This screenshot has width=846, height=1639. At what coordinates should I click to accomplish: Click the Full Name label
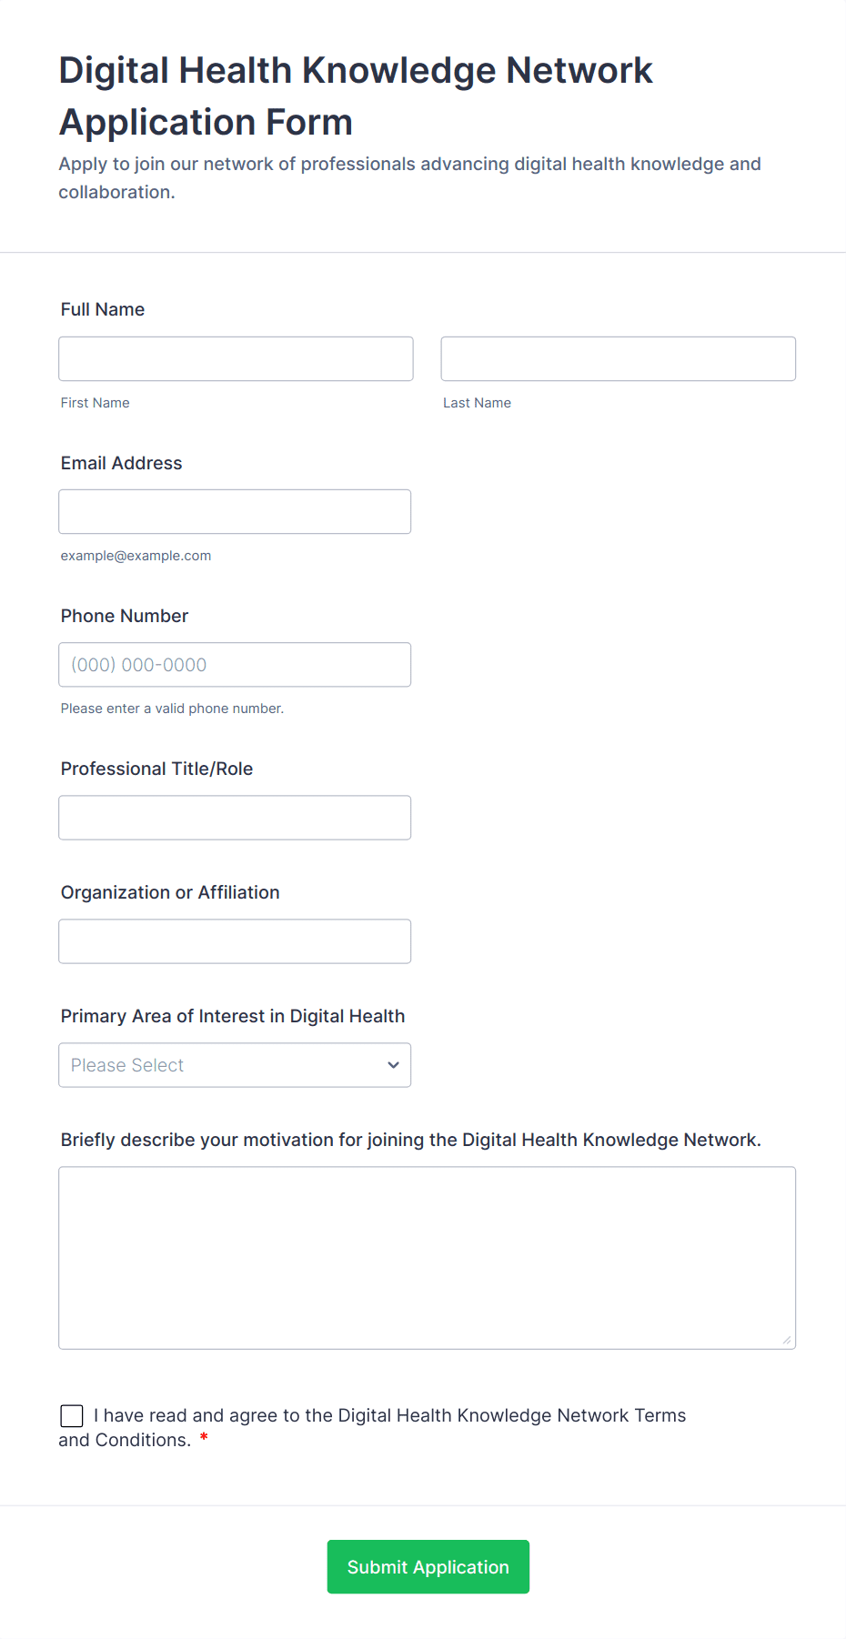(x=103, y=309)
